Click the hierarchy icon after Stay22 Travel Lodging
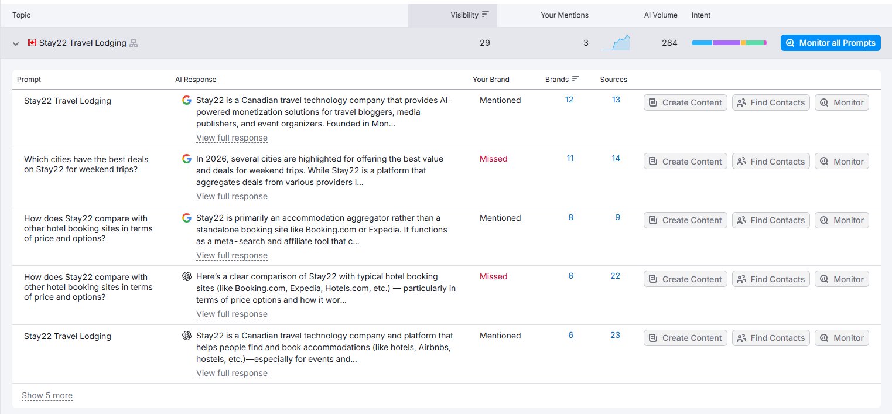 (x=134, y=43)
